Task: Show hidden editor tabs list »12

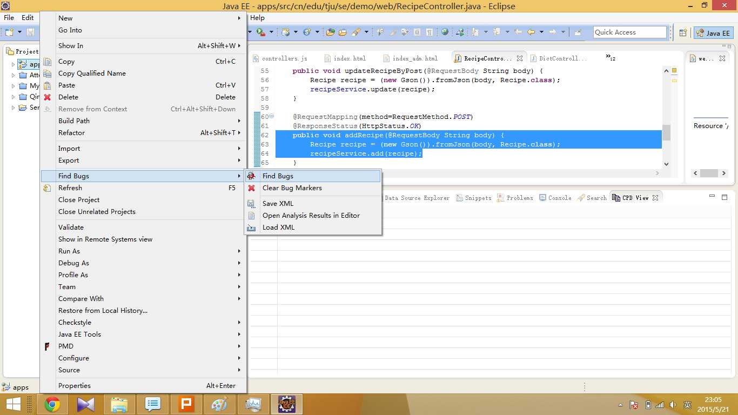Action: coord(610,57)
